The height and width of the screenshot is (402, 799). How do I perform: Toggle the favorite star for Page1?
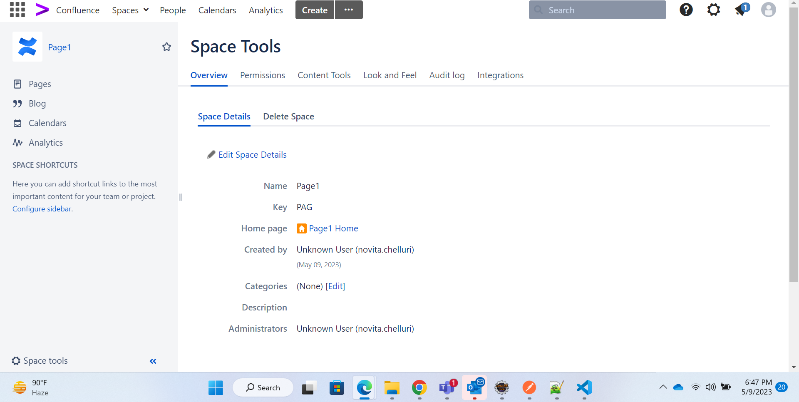point(166,47)
